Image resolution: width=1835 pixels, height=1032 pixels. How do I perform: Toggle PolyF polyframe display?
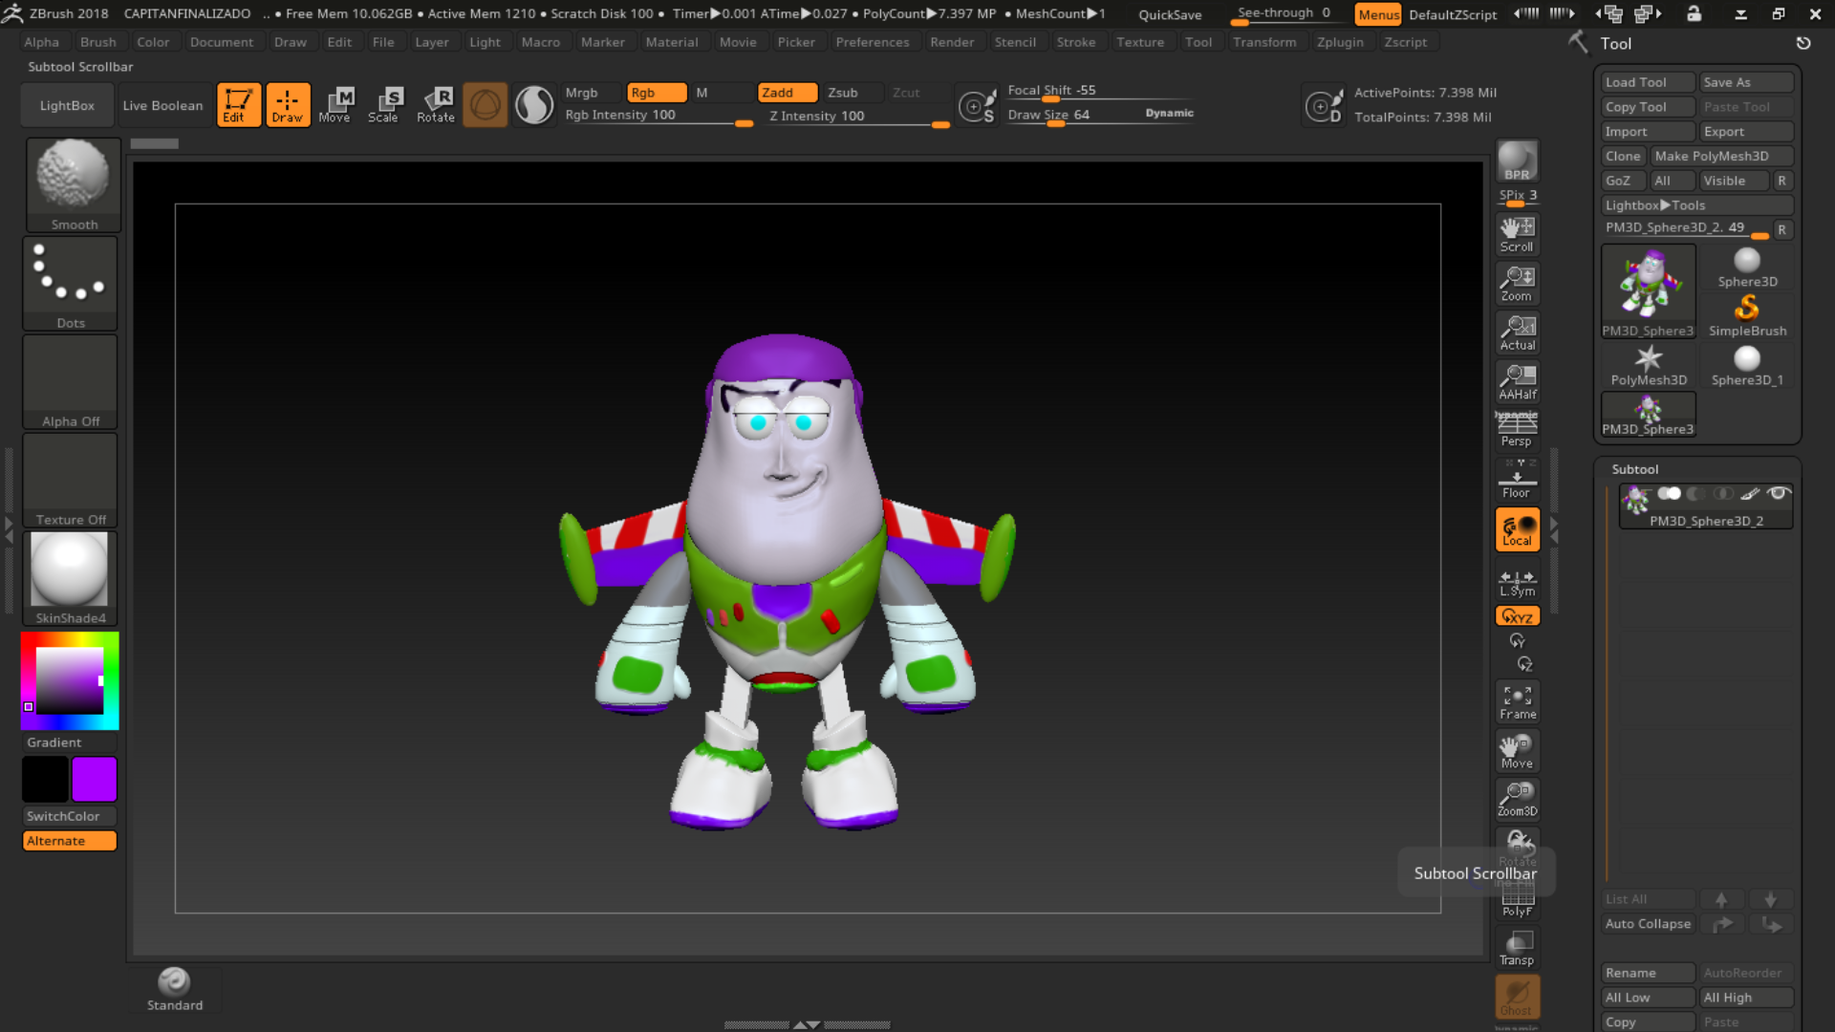pos(1517,900)
